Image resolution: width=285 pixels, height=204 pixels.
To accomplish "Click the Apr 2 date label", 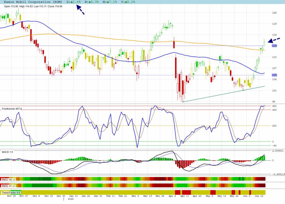I will [x=172, y=196].
